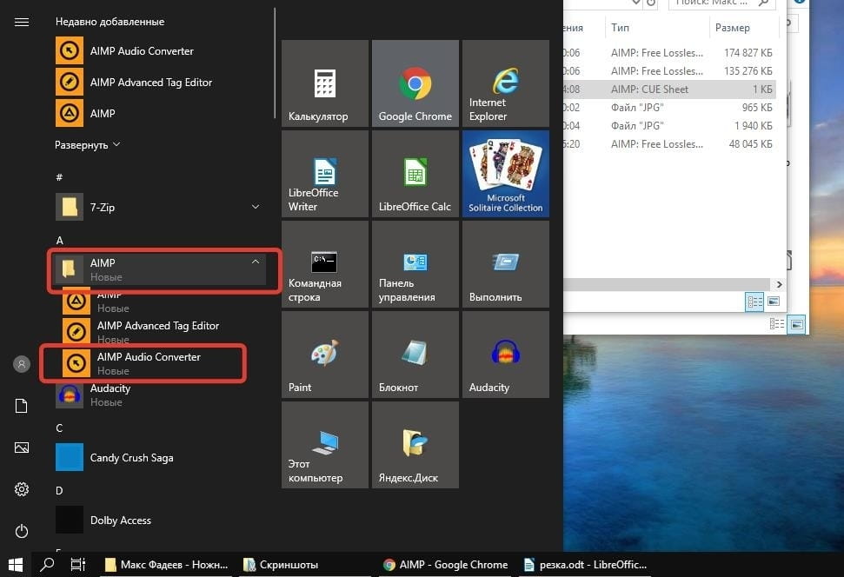Open the Панель управления tile
The image size is (844, 577).
click(415, 264)
